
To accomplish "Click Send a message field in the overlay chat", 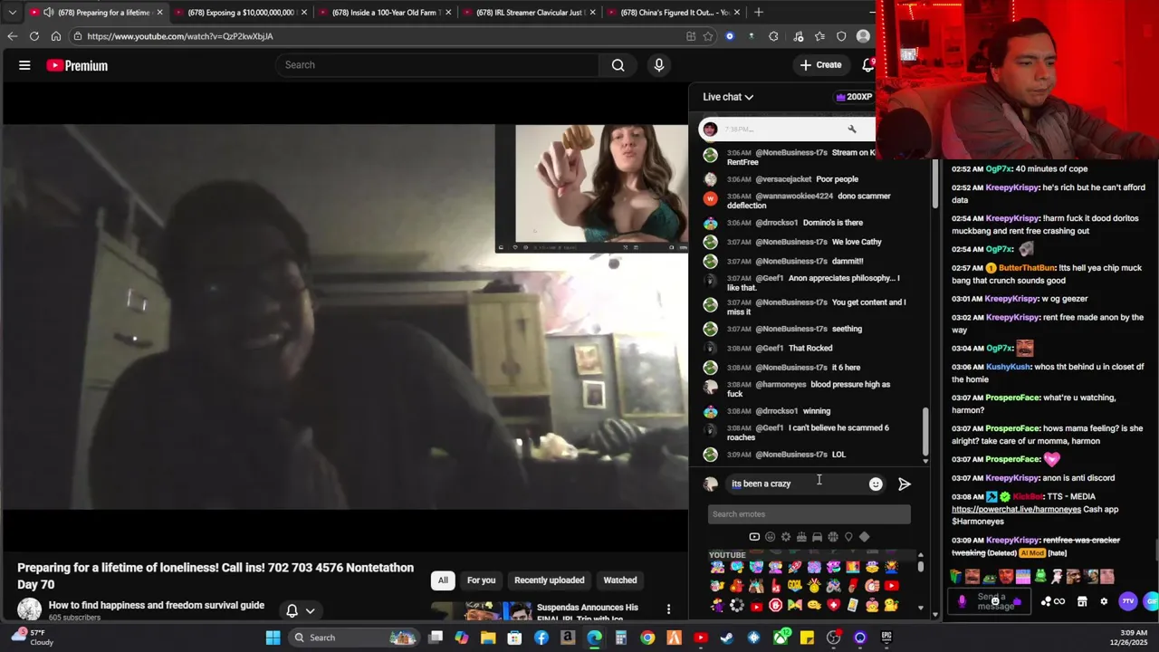I will (991, 601).
